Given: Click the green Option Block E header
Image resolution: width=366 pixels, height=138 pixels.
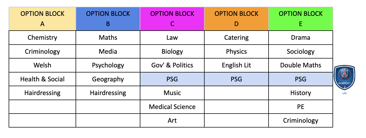Looking at the screenshot, I should tap(301, 19).
